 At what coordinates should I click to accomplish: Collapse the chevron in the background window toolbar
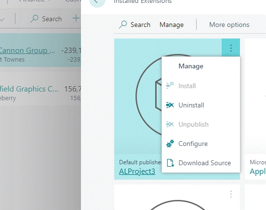point(2,20)
